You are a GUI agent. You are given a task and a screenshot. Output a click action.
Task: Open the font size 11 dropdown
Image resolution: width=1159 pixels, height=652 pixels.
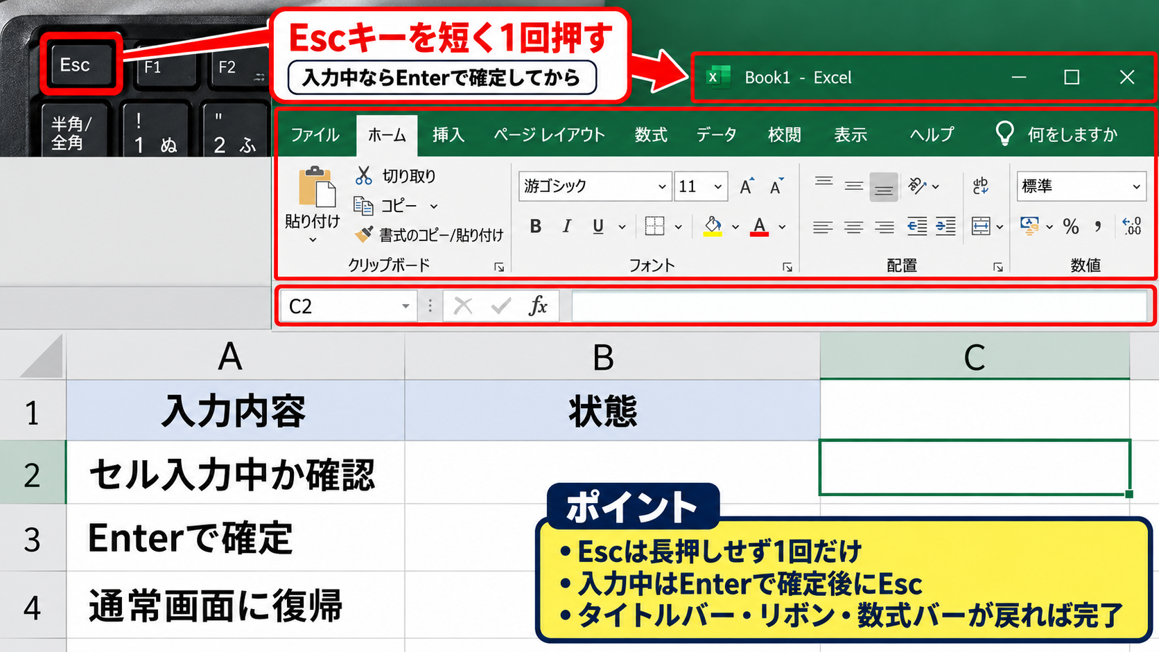coord(718,186)
